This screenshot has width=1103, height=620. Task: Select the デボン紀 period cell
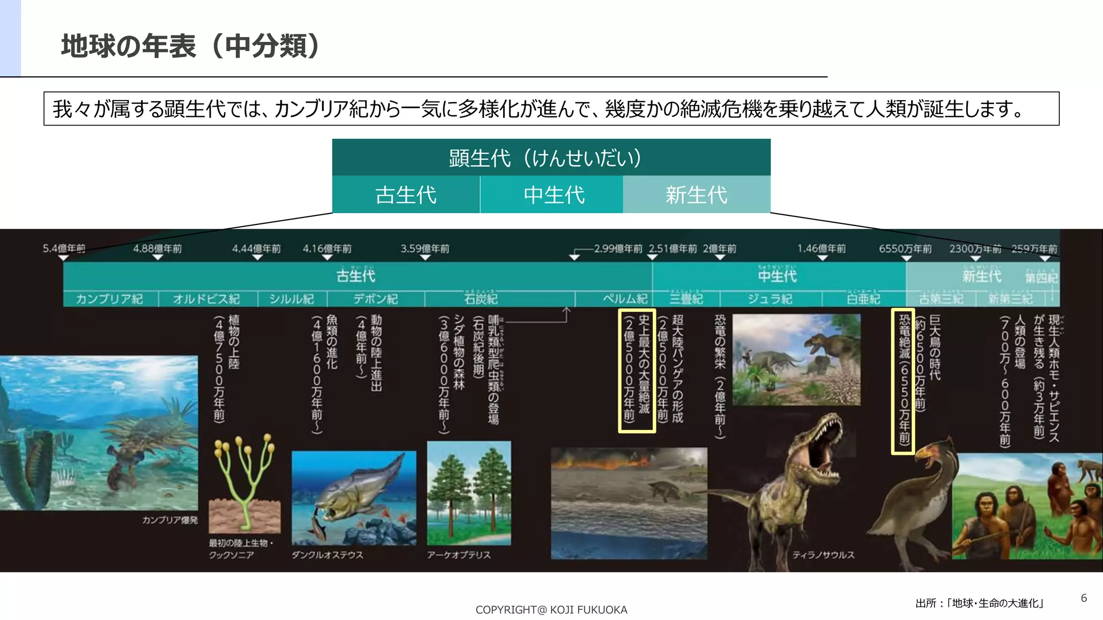tap(376, 299)
